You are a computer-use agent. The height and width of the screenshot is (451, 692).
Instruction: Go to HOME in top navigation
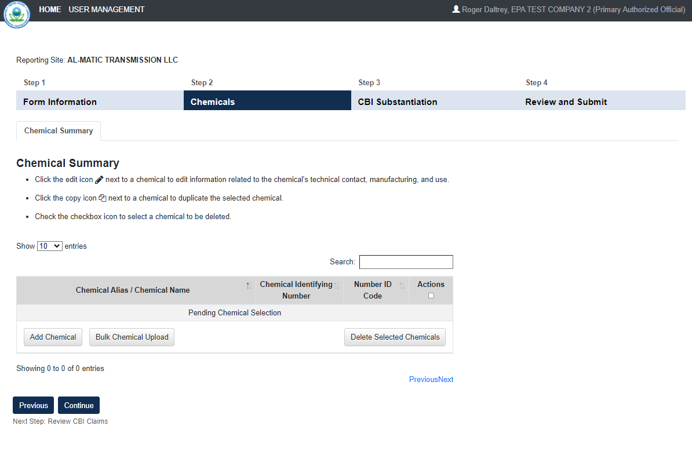point(50,9)
